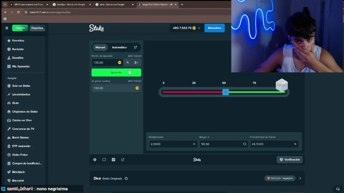Click the browser address bar URL
Viewport: 344px width, 193px height.
(x=50, y=12)
